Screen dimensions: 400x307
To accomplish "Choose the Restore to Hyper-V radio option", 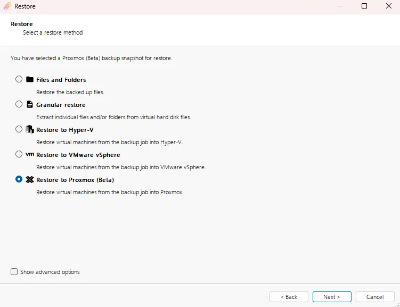I will tap(19, 129).
